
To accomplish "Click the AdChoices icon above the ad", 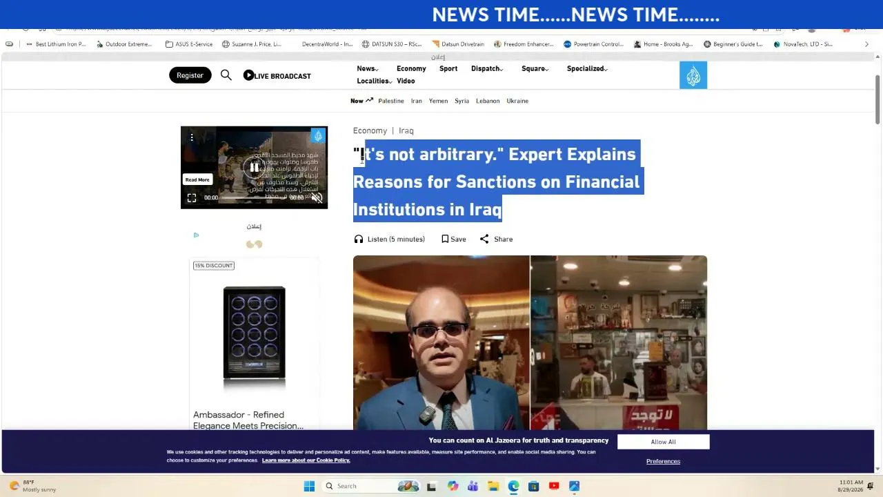I will [196, 235].
